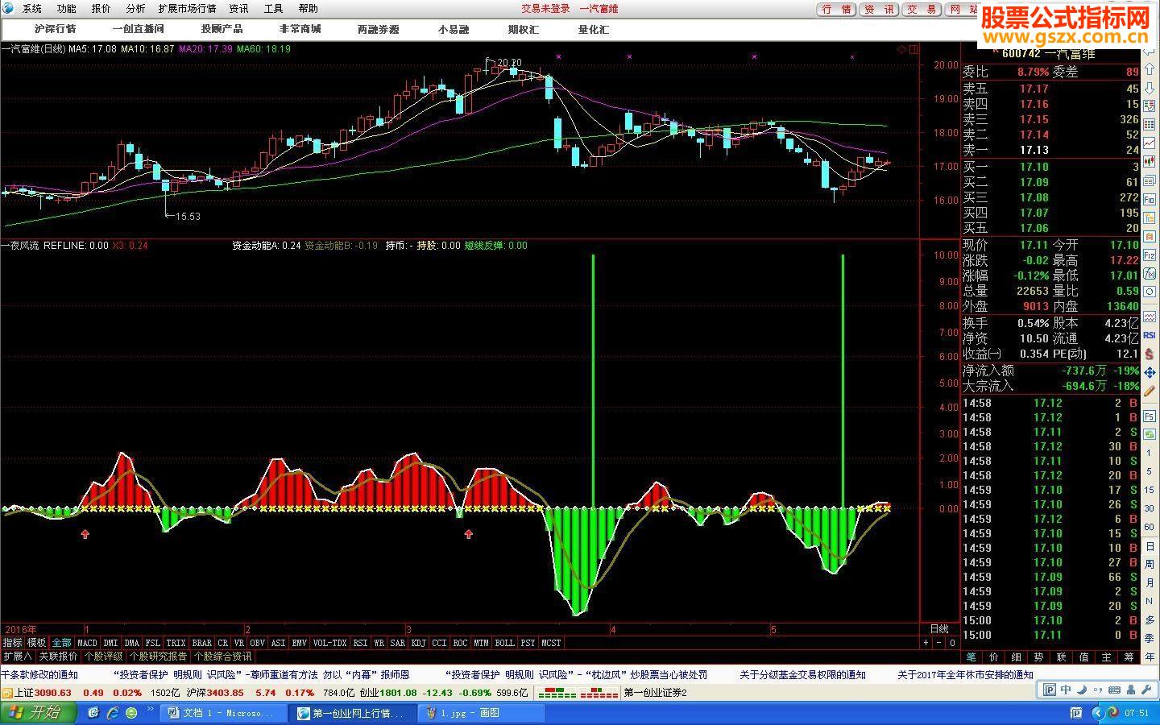The image size is (1160, 725).
Task: Switch to 价 tab at bottom right
Action: [x=994, y=657]
